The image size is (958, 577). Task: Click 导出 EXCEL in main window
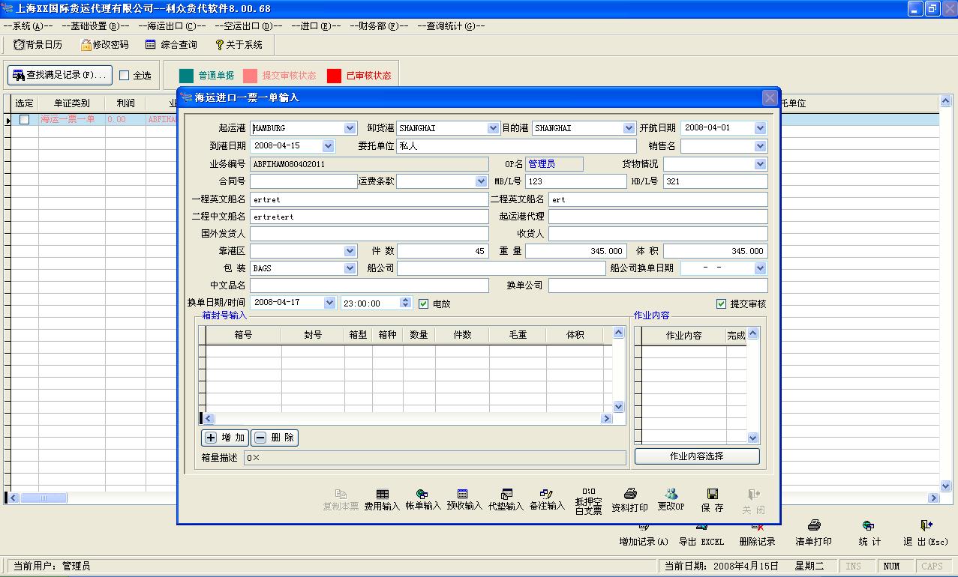click(701, 534)
